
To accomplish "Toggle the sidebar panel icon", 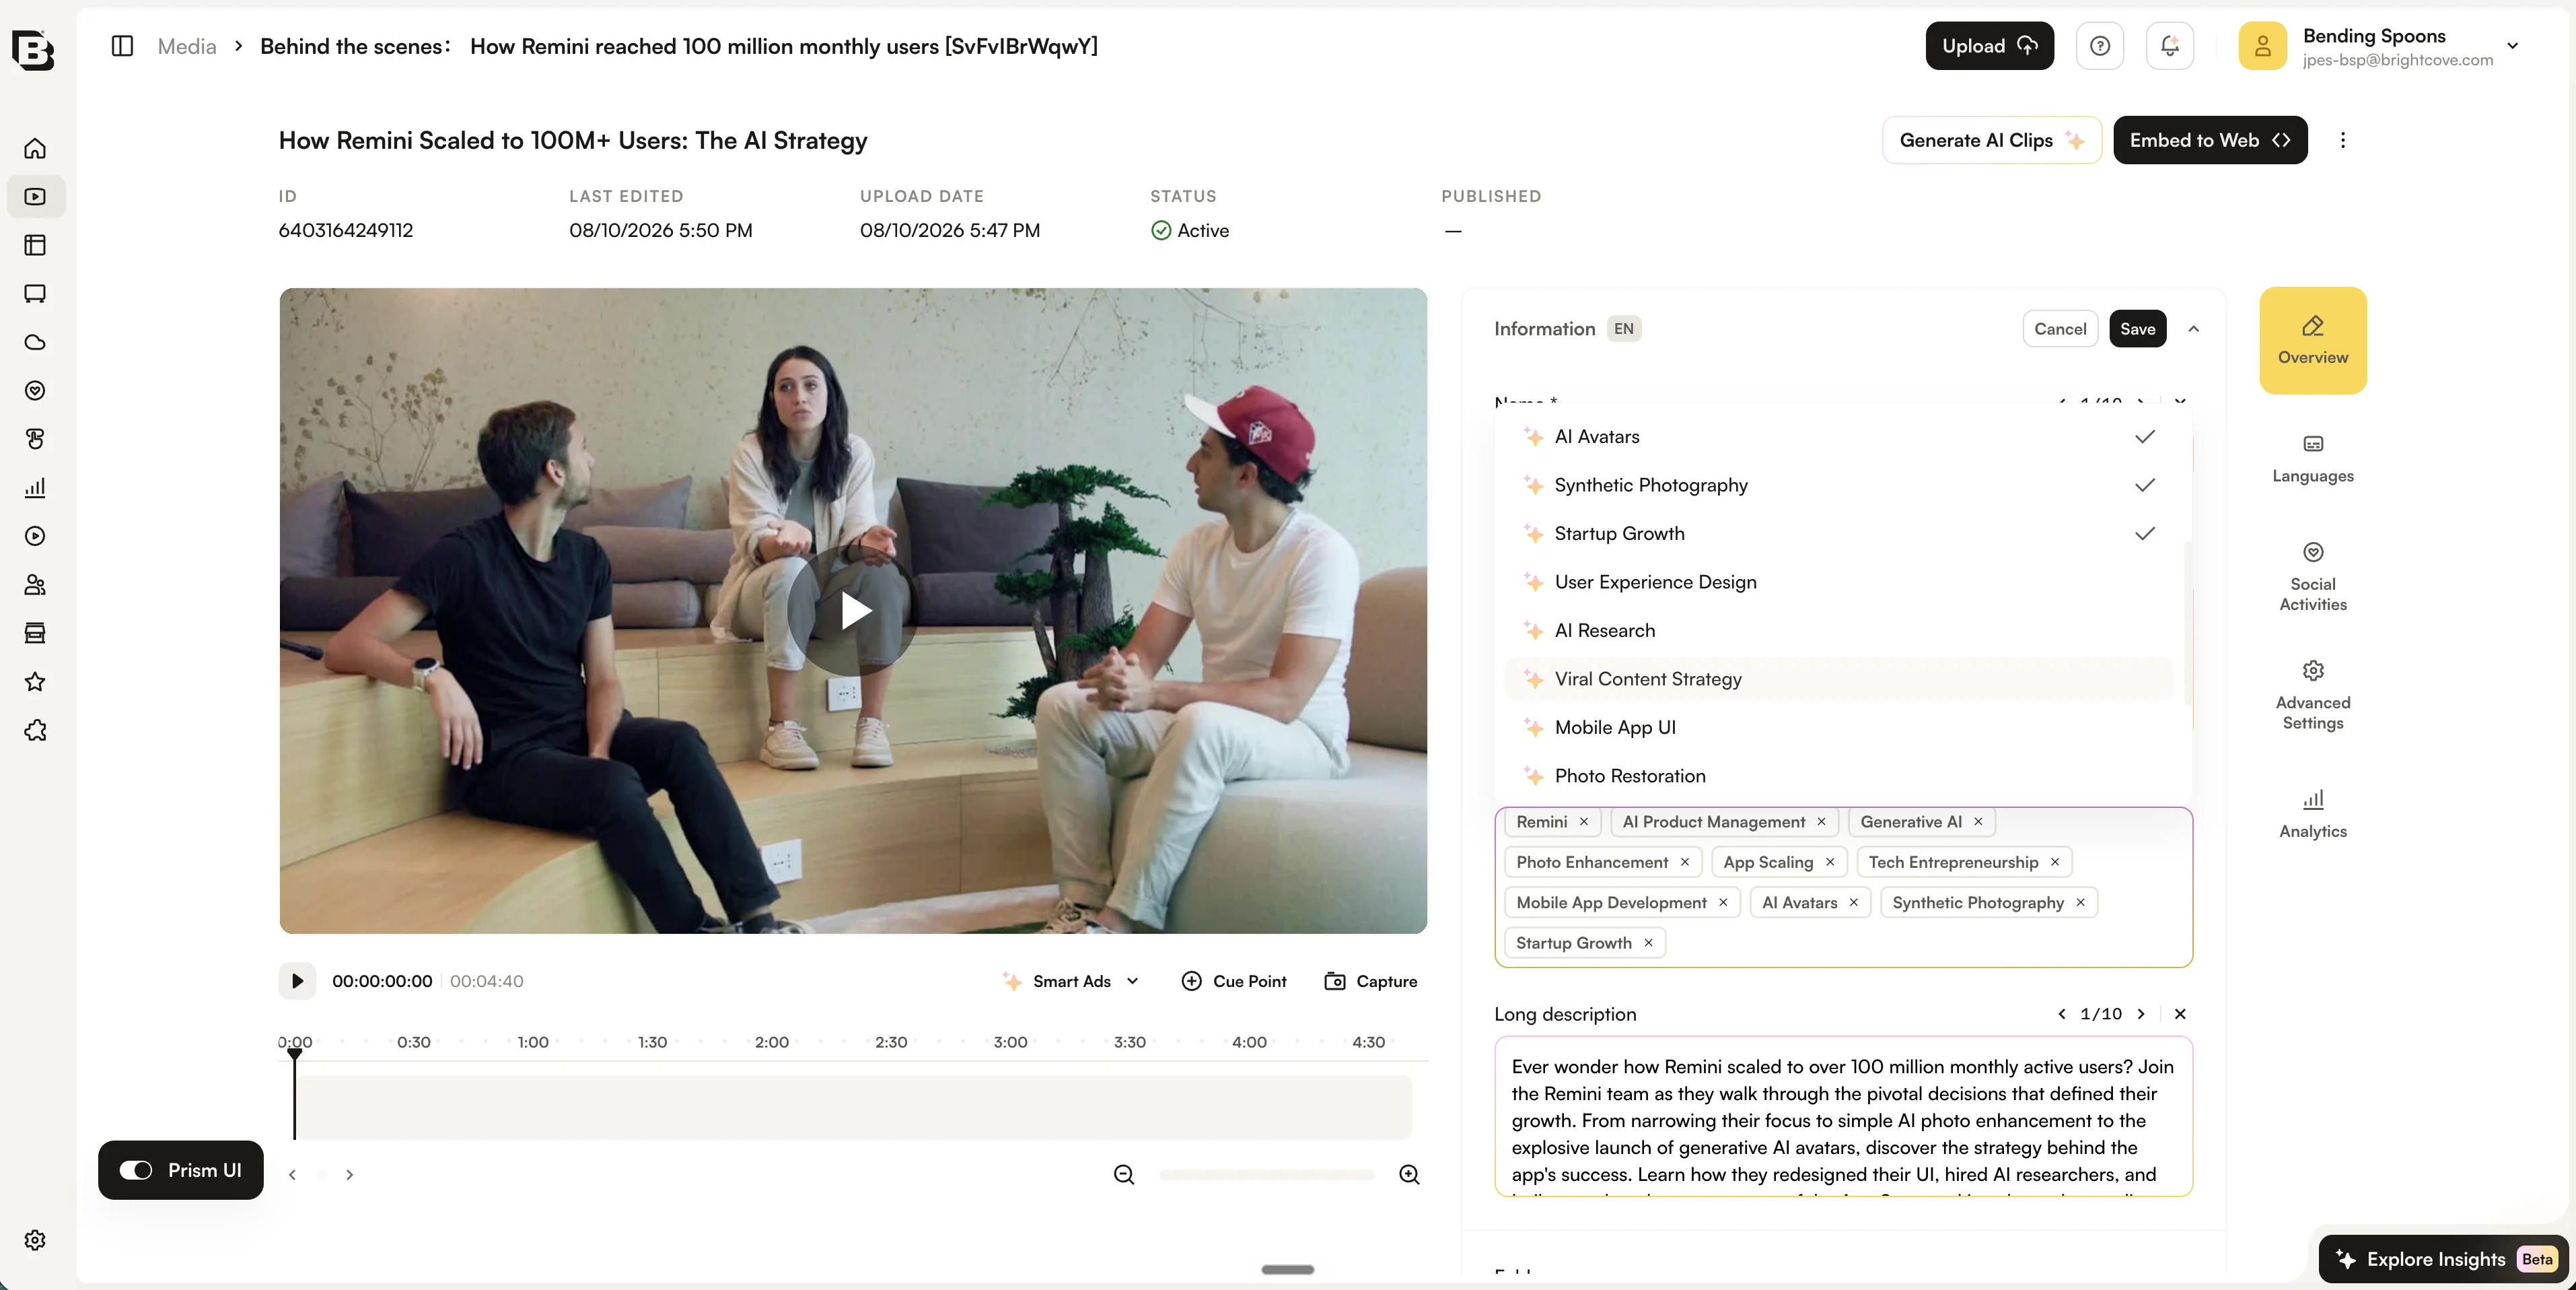I will 122,46.
